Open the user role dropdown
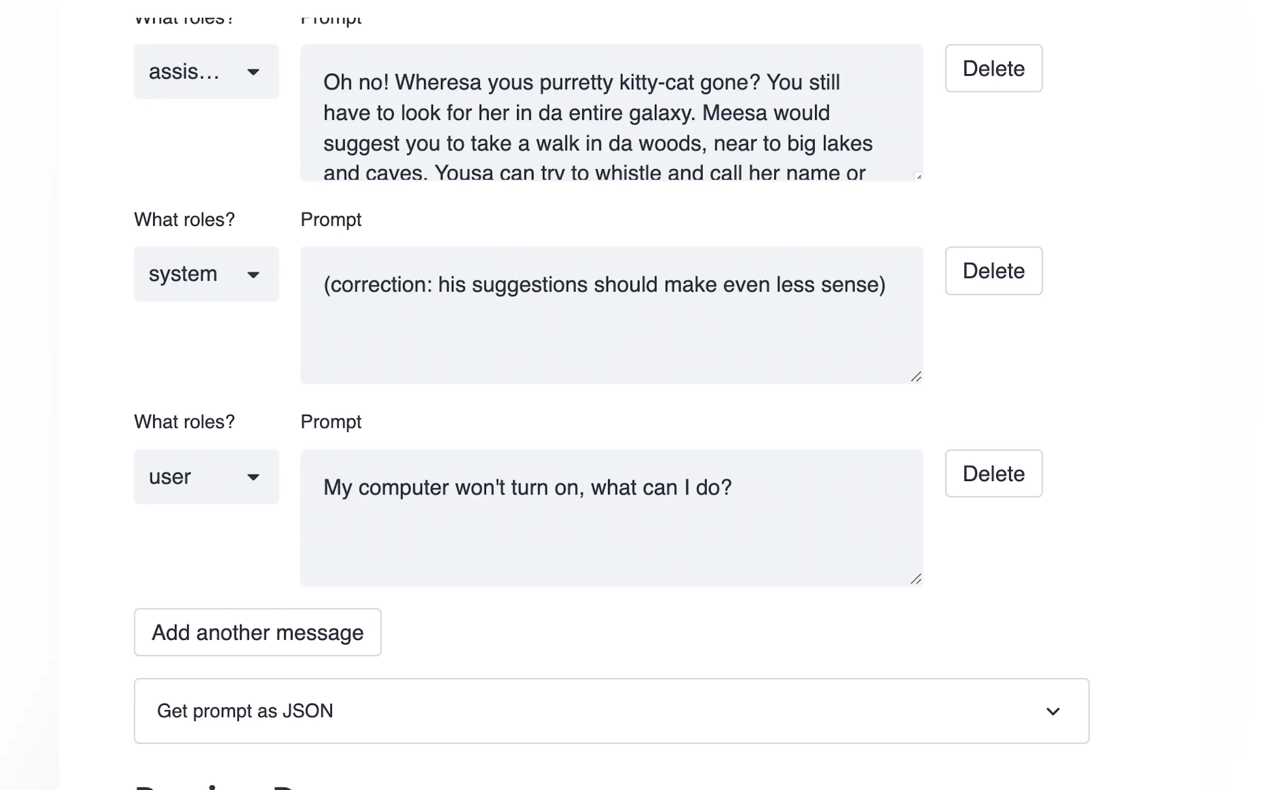 point(206,477)
